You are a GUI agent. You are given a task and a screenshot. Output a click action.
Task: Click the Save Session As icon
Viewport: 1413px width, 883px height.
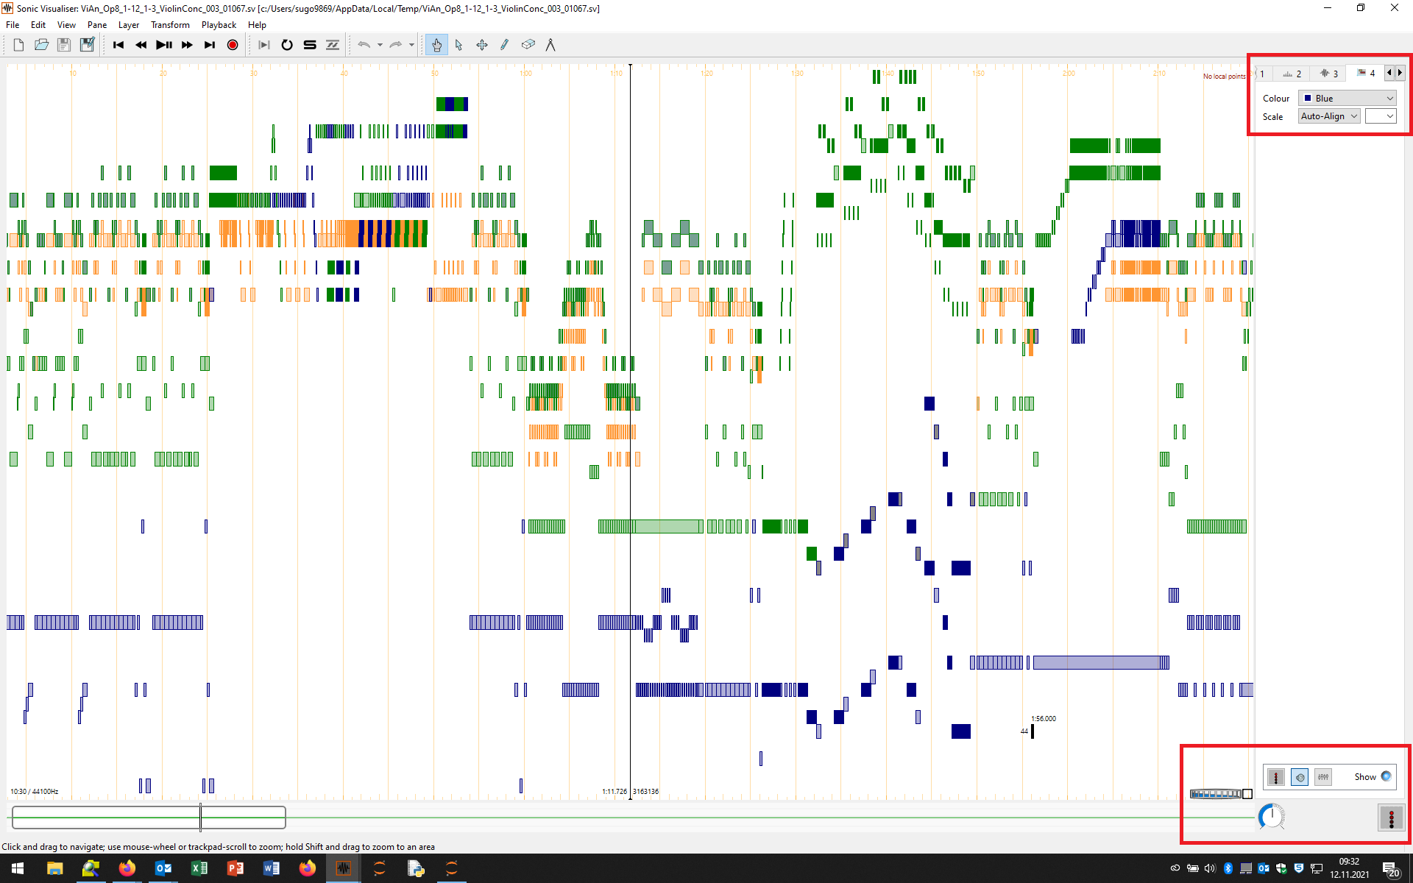pos(87,45)
